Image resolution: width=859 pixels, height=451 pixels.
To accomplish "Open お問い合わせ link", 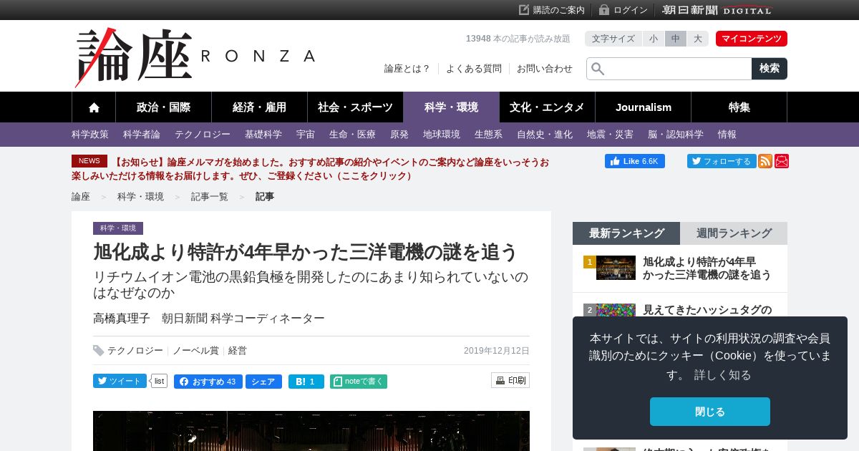I will pos(545,69).
